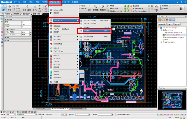
Task: Toggle the Grid checkbox
Action: 70,115
